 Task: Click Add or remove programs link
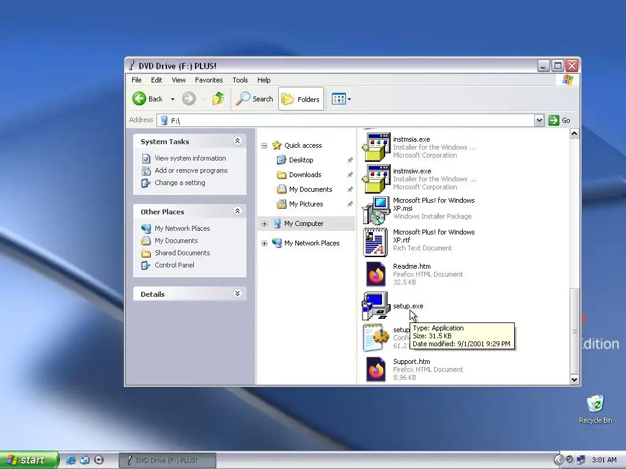click(191, 171)
